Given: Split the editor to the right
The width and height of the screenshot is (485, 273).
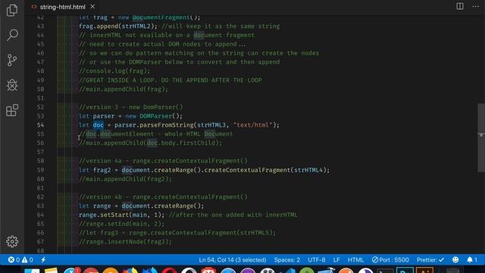Looking at the screenshot, I should [x=460, y=7].
